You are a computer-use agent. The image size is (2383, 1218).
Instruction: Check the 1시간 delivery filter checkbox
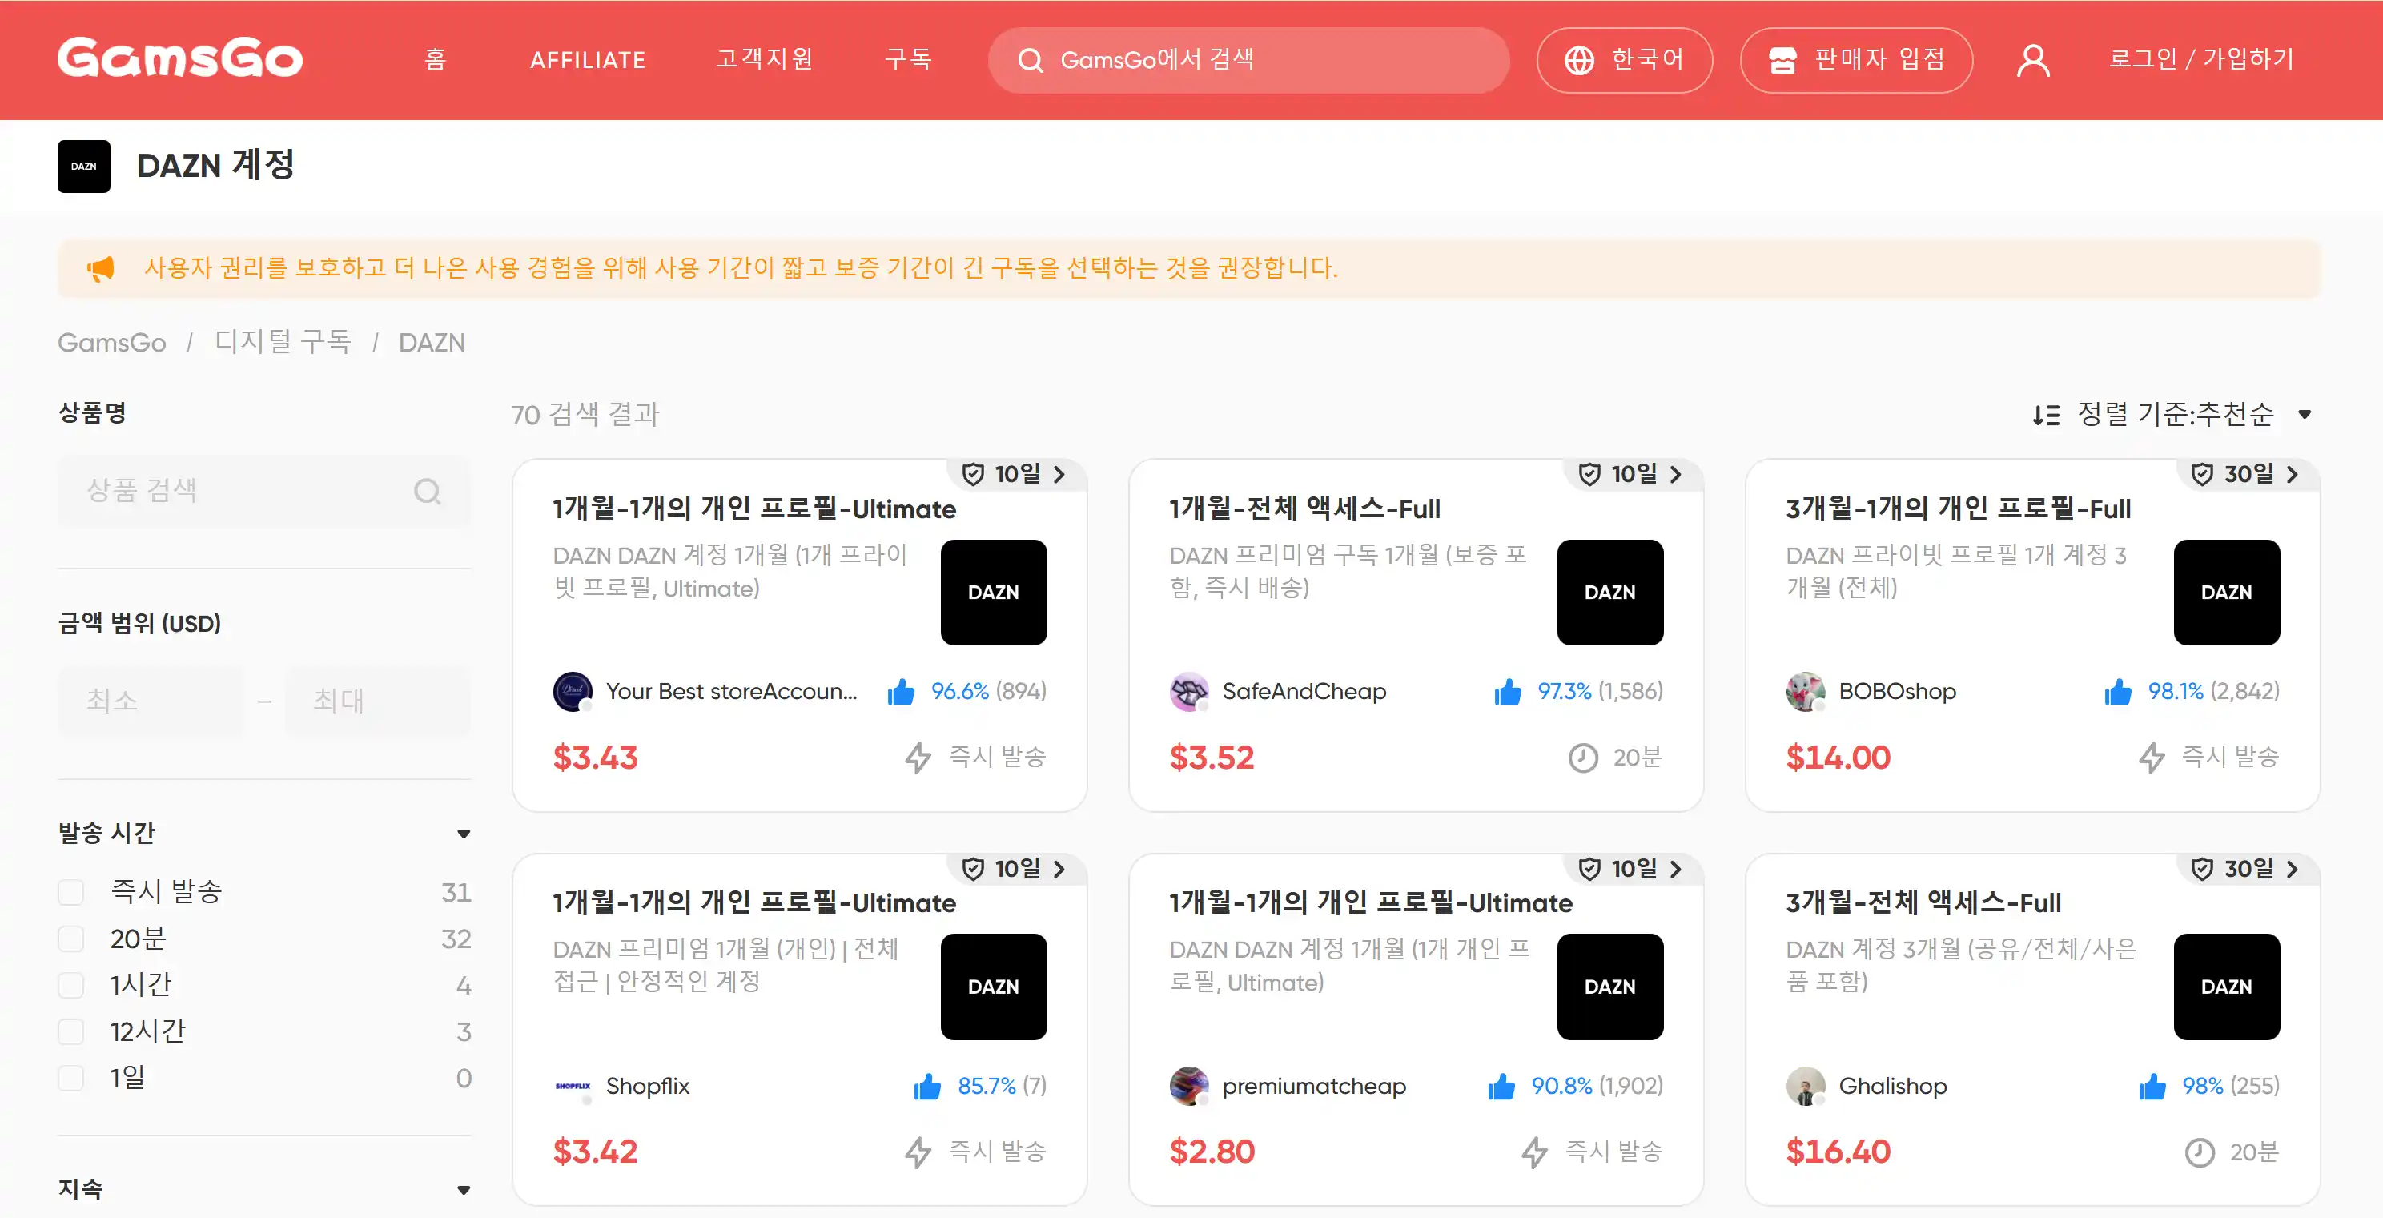coord(71,985)
